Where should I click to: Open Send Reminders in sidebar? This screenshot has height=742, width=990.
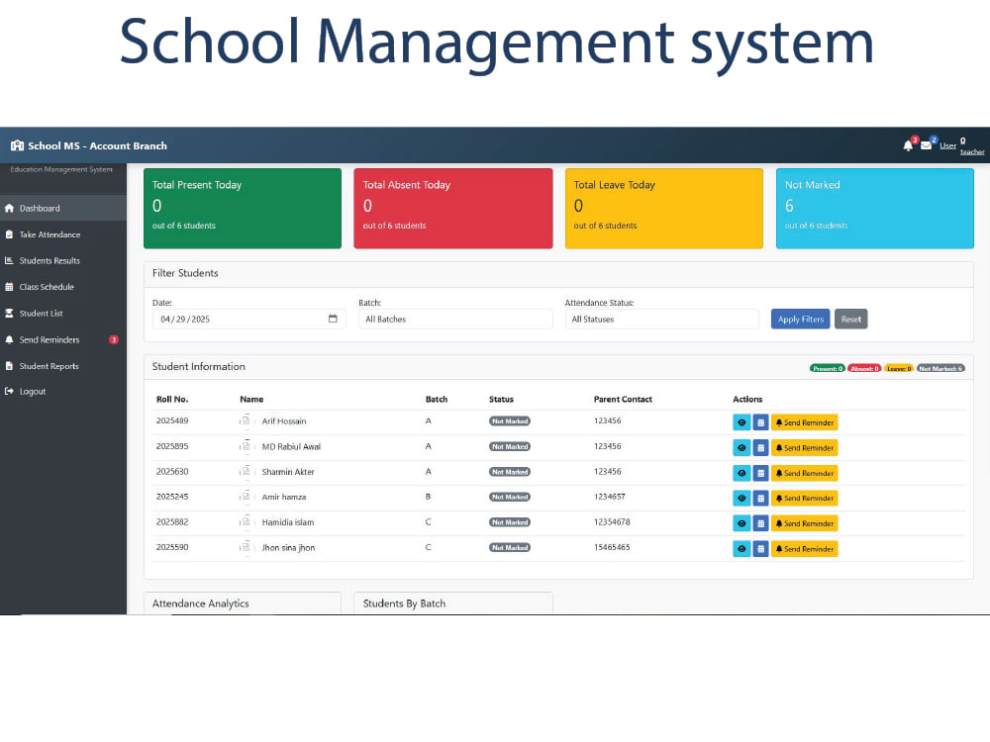click(x=63, y=339)
